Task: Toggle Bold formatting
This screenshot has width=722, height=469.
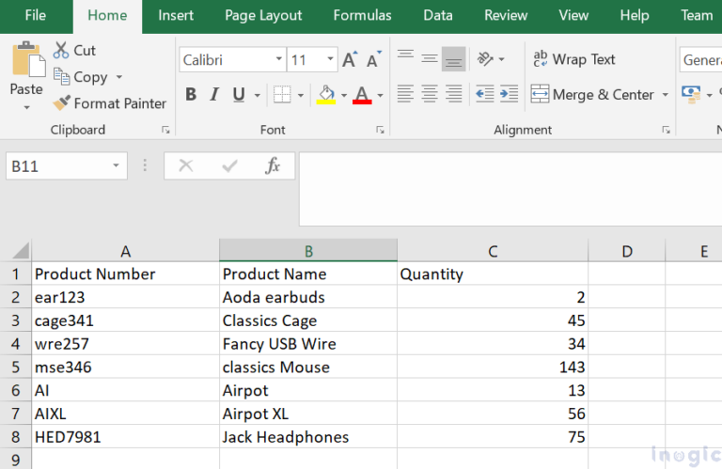Action: coord(191,95)
